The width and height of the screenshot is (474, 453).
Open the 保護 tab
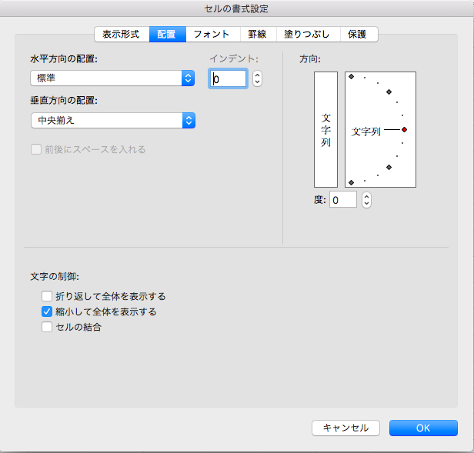coord(358,35)
